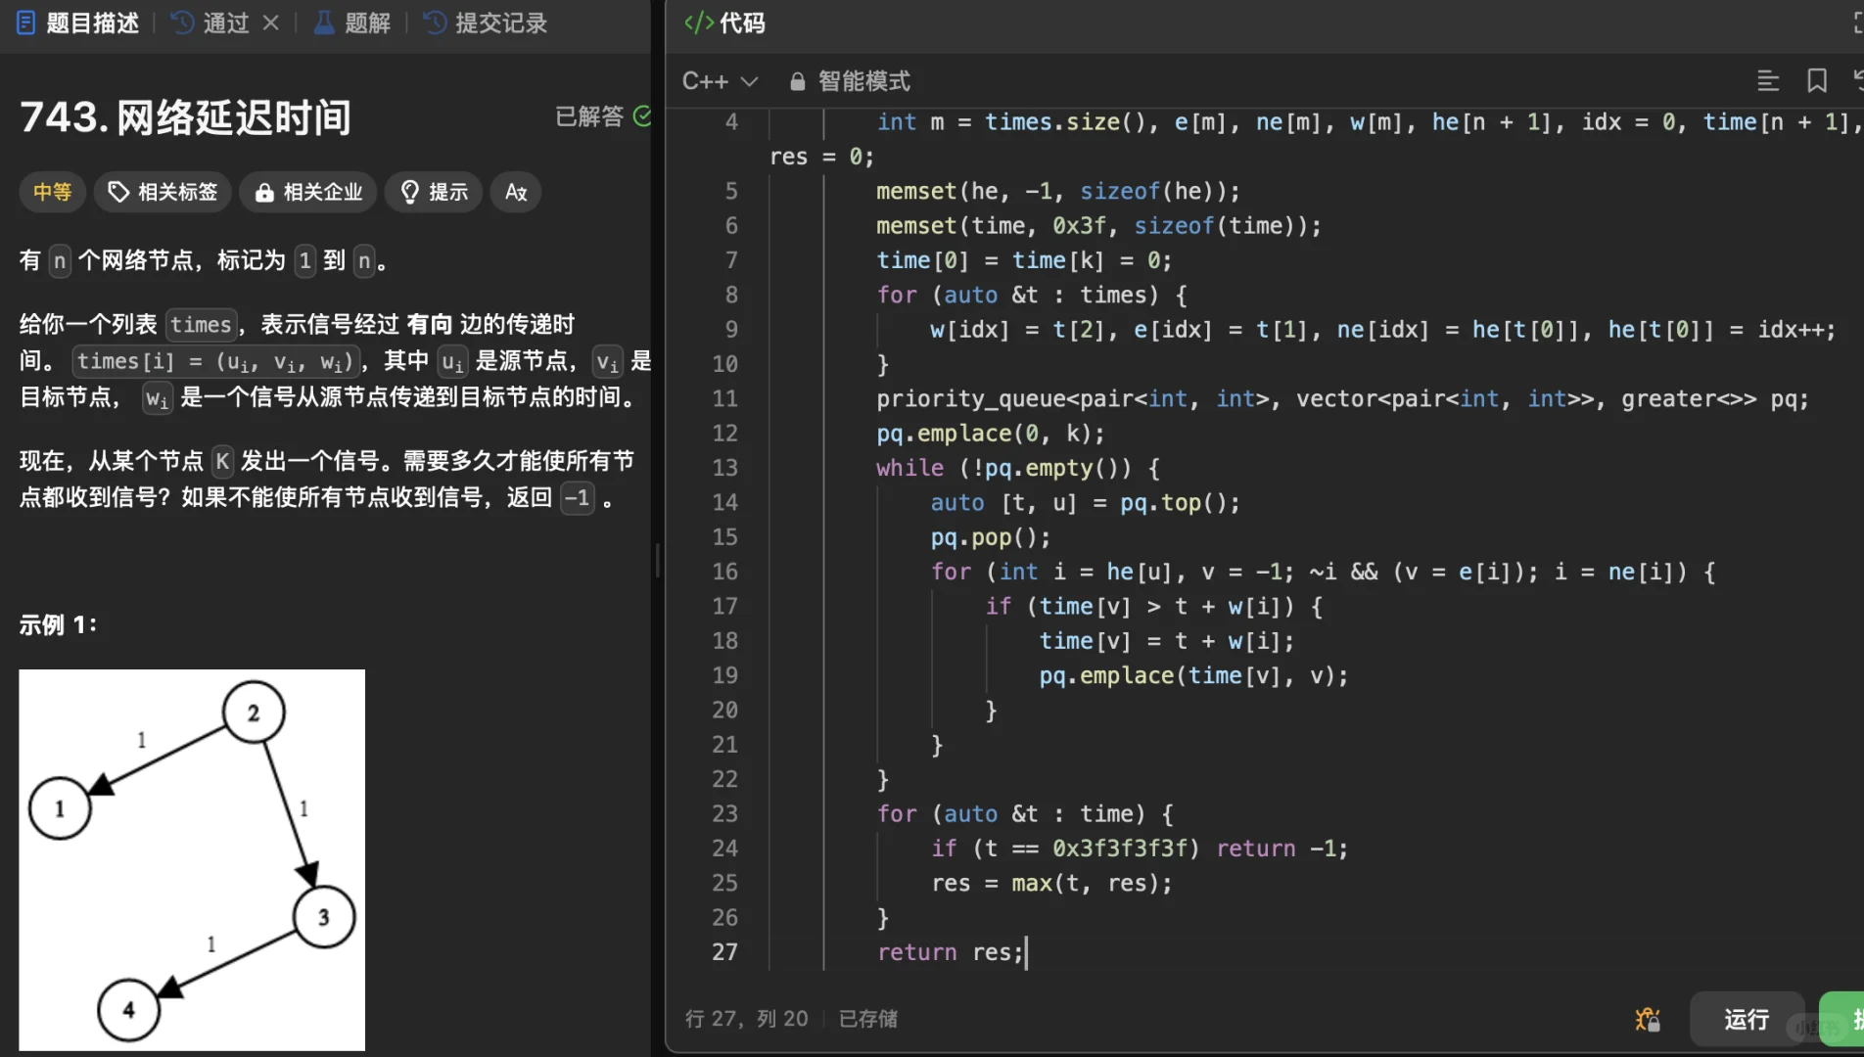
Task: Click the panel divider handle
Action: click(657, 561)
